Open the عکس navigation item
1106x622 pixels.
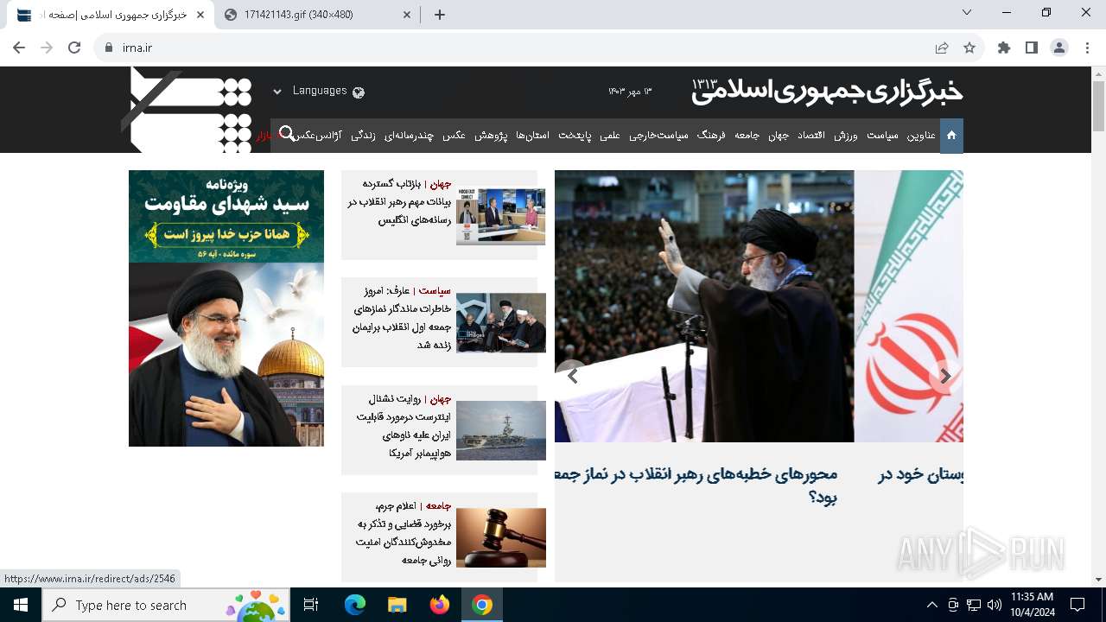point(454,136)
